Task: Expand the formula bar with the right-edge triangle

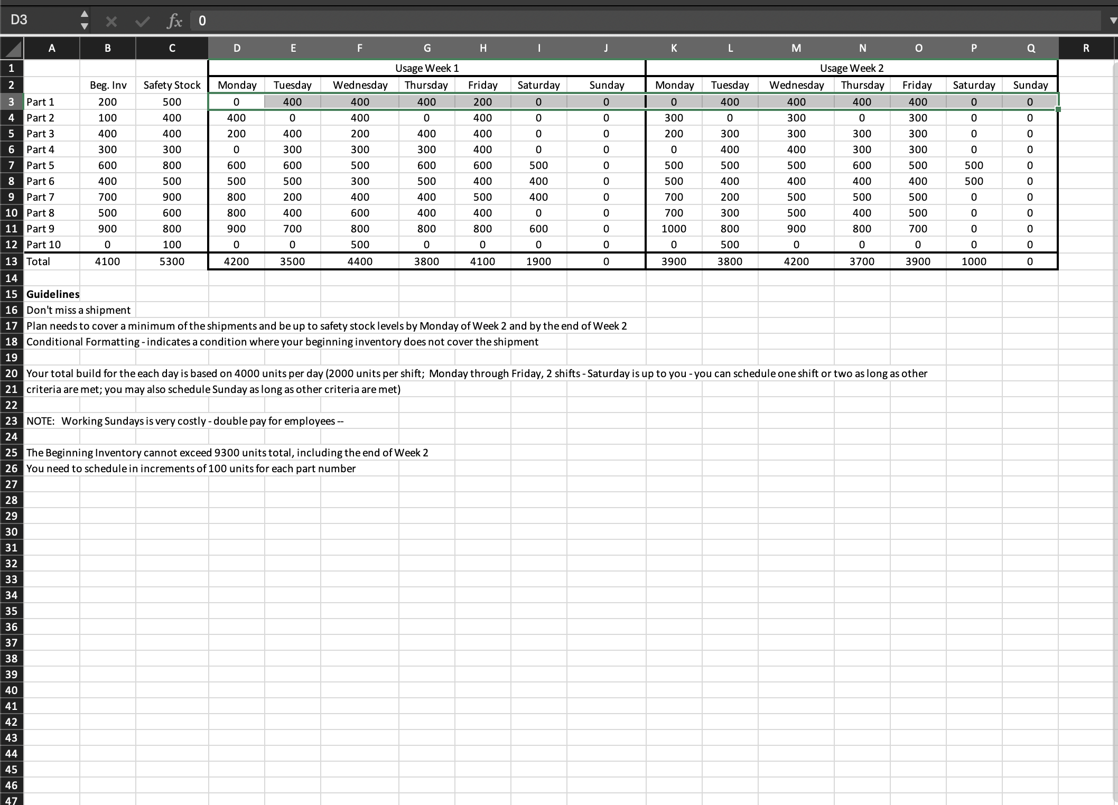Action: 1110,21
